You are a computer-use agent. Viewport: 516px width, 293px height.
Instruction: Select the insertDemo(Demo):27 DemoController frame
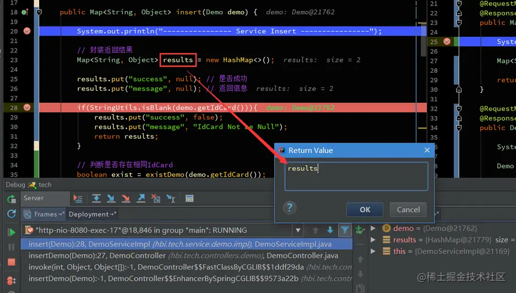(187, 256)
